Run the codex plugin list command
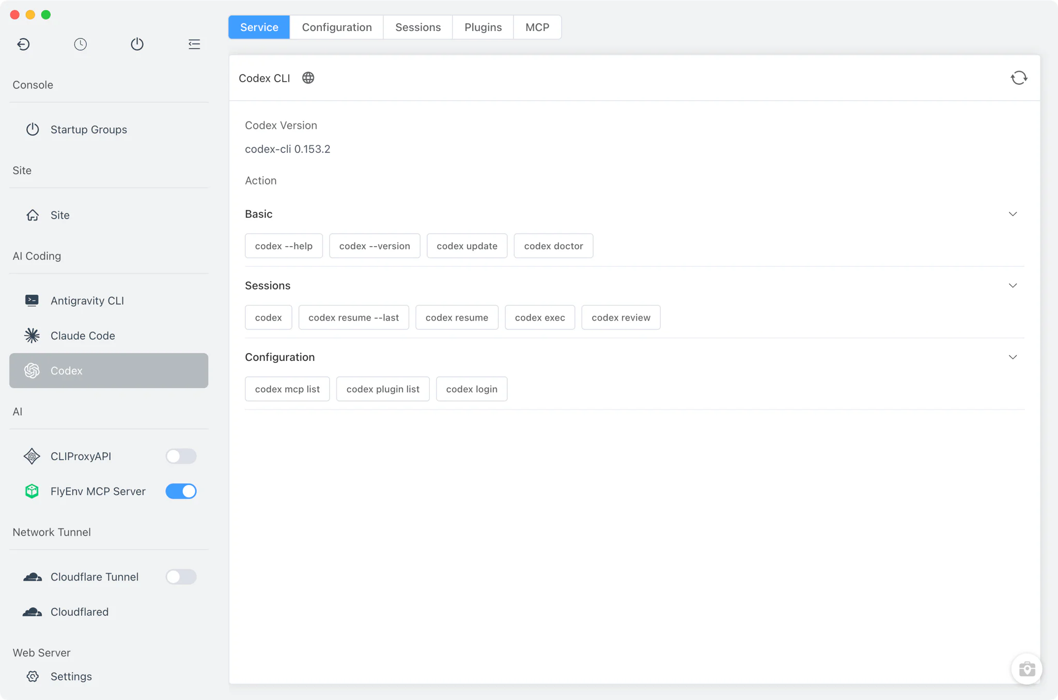 click(383, 389)
